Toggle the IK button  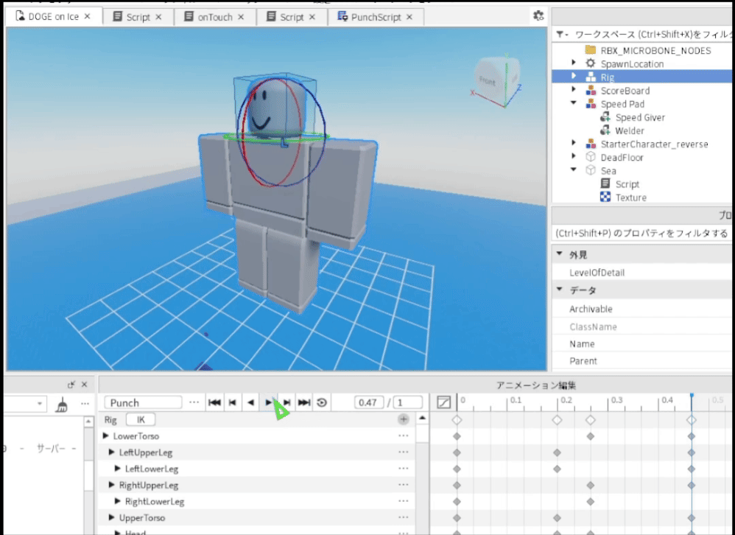(x=141, y=419)
